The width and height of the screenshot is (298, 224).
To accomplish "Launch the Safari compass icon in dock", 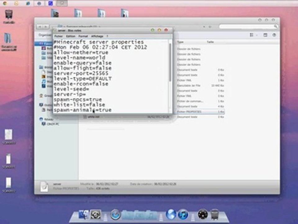I will pyautogui.click(x=115, y=215).
